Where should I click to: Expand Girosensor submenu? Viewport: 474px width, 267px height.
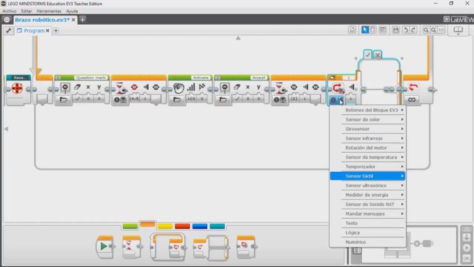[x=368, y=129]
